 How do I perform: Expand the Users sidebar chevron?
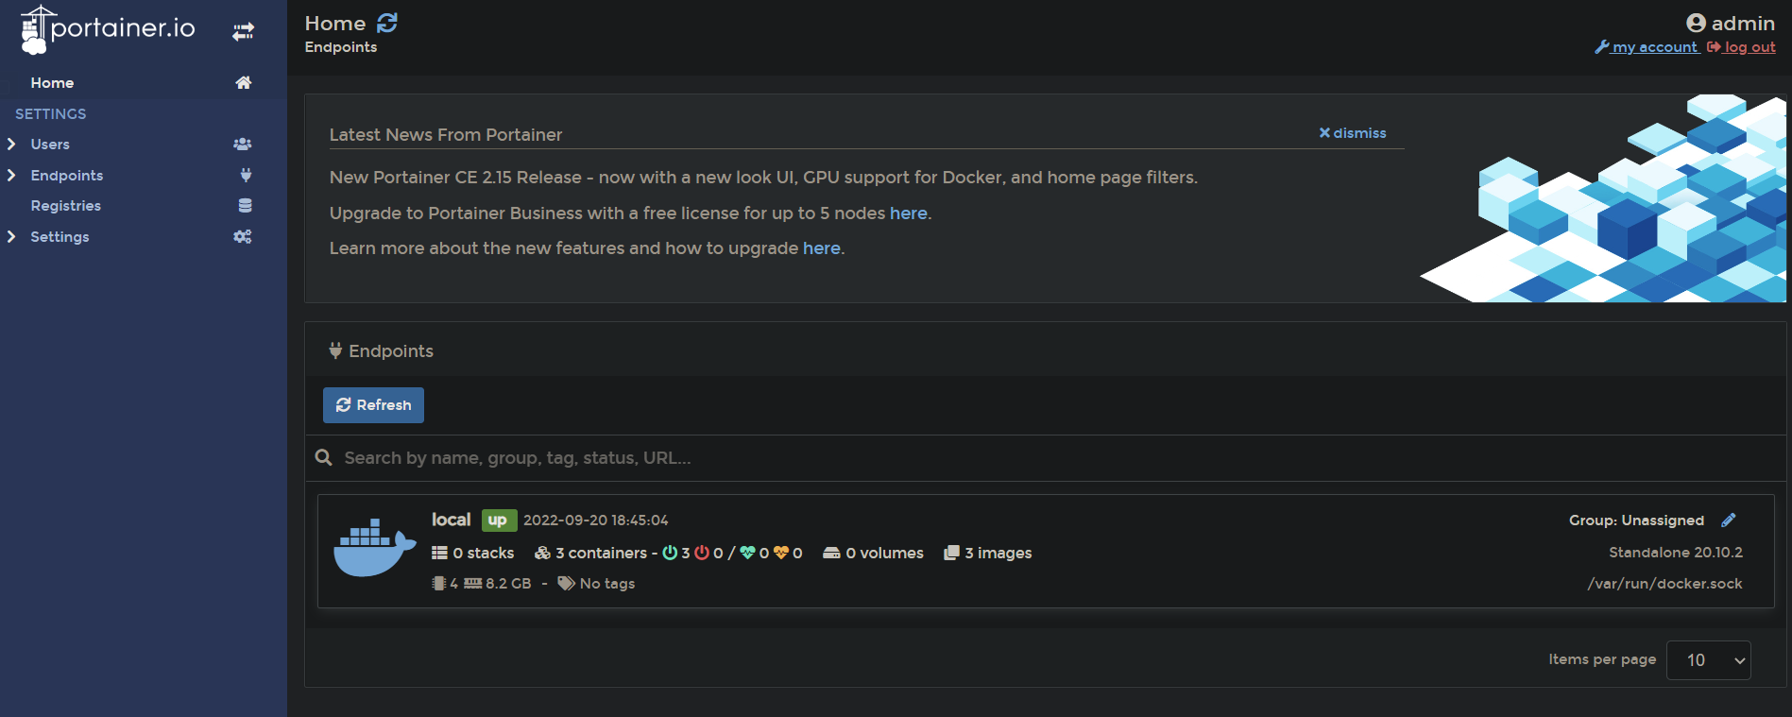click(11, 144)
